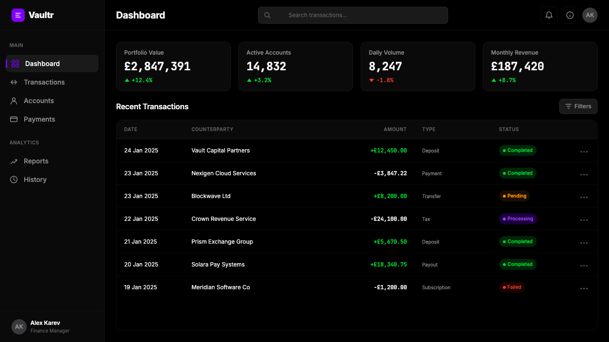Click the Date column header
This screenshot has width=609, height=342.
[x=131, y=129]
